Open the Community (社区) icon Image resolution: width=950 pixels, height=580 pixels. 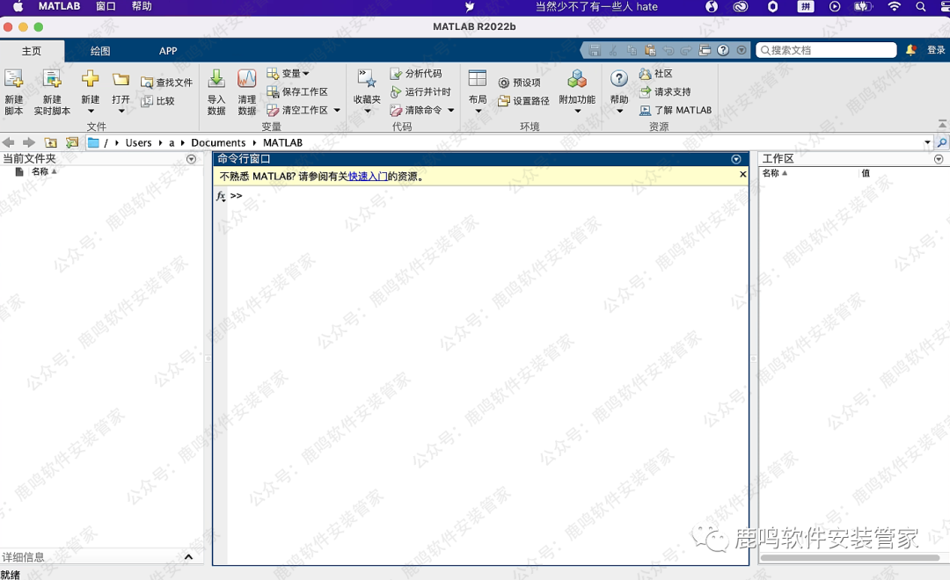tap(646, 74)
